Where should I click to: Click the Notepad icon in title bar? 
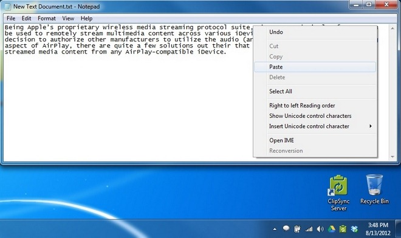(7, 7)
